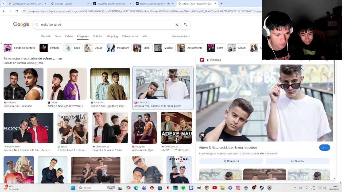Show hidden system tray icons chevron
Image resolution: width=342 pixels, height=192 pixels.
(295, 188)
